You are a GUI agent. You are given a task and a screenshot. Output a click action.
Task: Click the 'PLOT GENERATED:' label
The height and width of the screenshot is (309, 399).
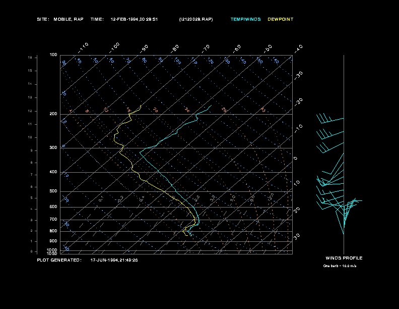coord(59,260)
